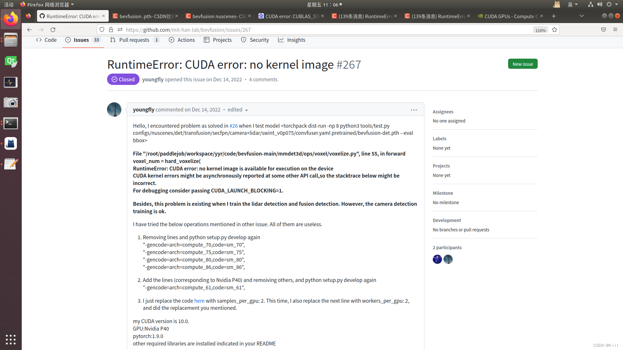Screen dimensions: 623x350
Task: Open a new tab with plus icon
Action: (554, 16)
